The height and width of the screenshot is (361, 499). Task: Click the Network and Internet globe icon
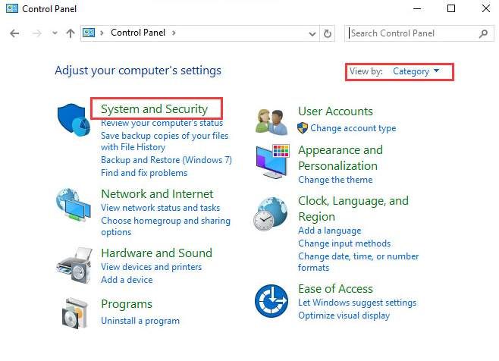click(74, 205)
